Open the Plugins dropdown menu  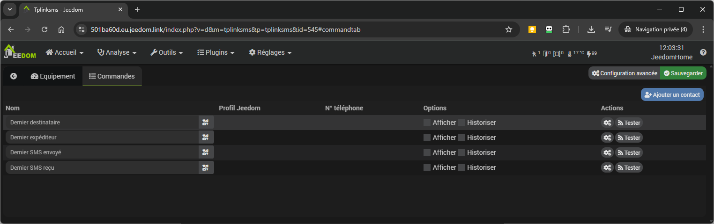216,52
